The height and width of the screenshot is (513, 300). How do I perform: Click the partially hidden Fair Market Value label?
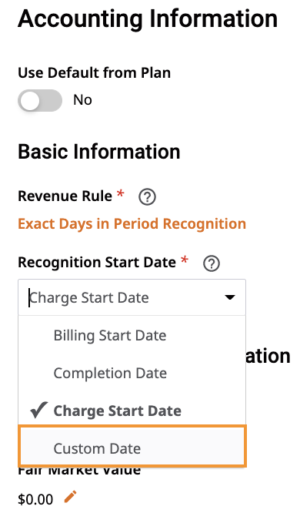point(79,471)
